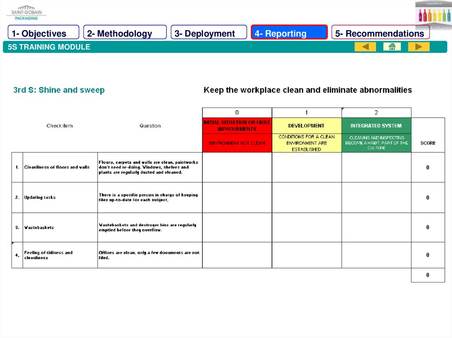This screenshot has width=452, height=338.
Task: Click the next slide arrow icon
Action: [x=418, y=47]
